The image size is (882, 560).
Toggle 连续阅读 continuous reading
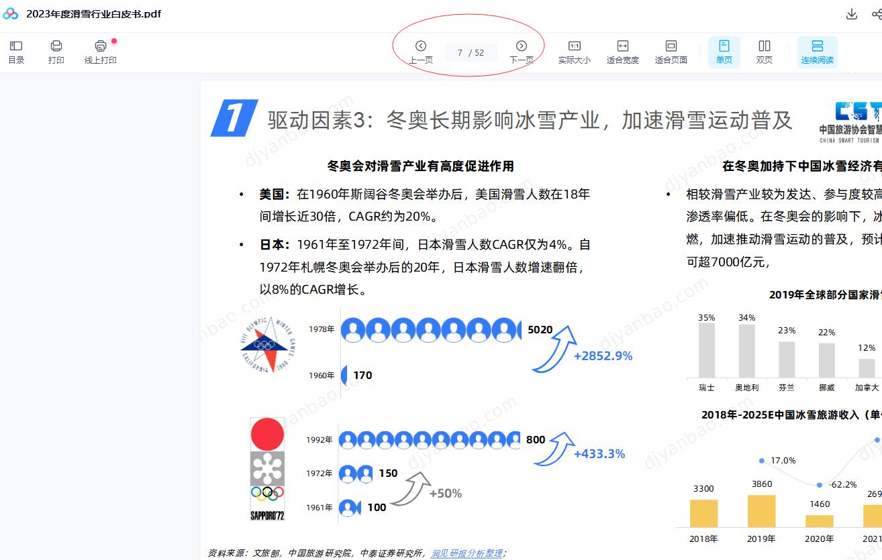point(817,52)
